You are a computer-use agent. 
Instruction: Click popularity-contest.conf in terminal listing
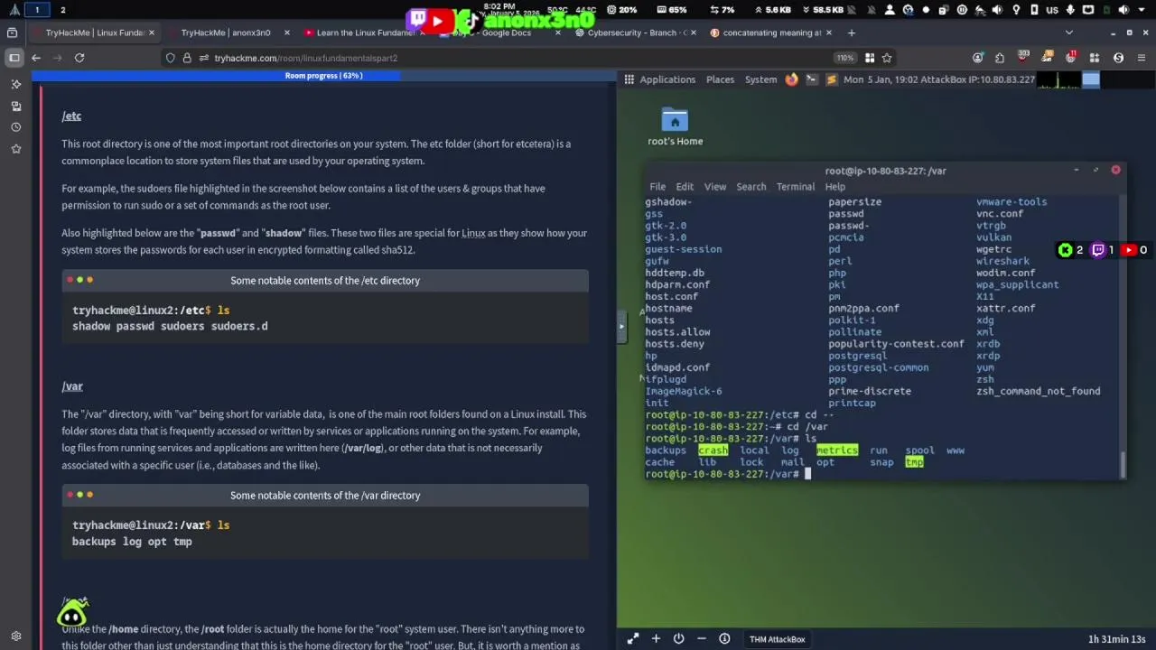pyautogui.click(x=896, y=344)
